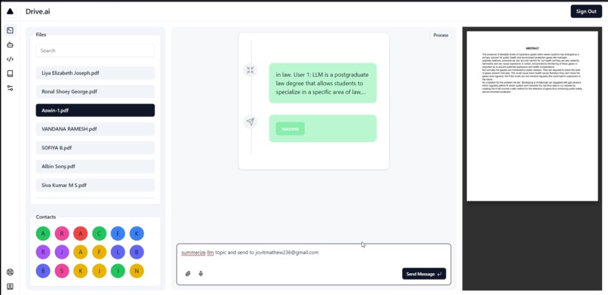Select the blue E contact avatar
The width and height of the screenshot is (608, 295).
[118, 233]
